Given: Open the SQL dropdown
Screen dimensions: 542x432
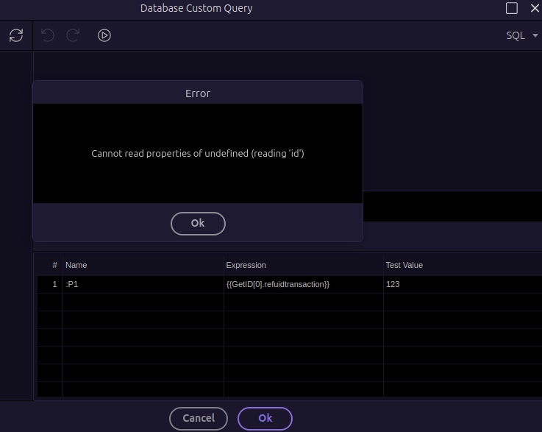Looking at the screenshot, I should pyautogui.click(x=522, y=35).
